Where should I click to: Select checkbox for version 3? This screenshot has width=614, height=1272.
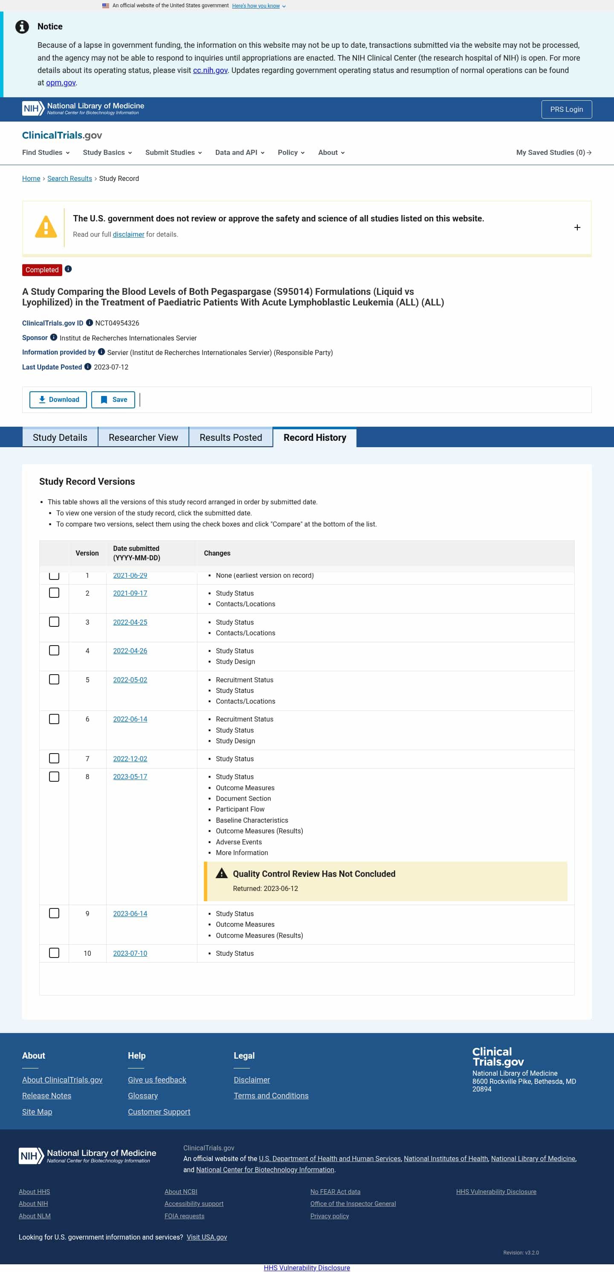pyautogui.click(x=54, y=622)
